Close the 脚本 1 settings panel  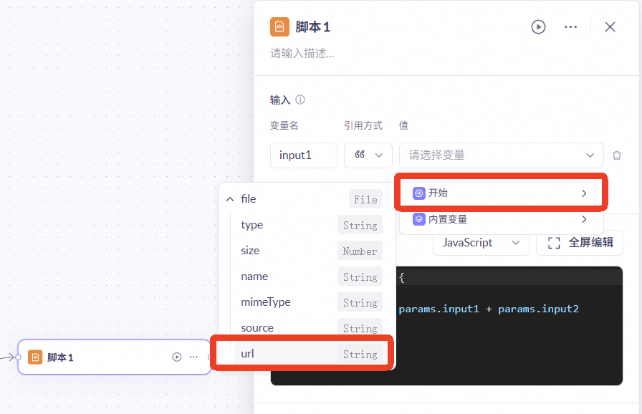click(x=610, y=27)
